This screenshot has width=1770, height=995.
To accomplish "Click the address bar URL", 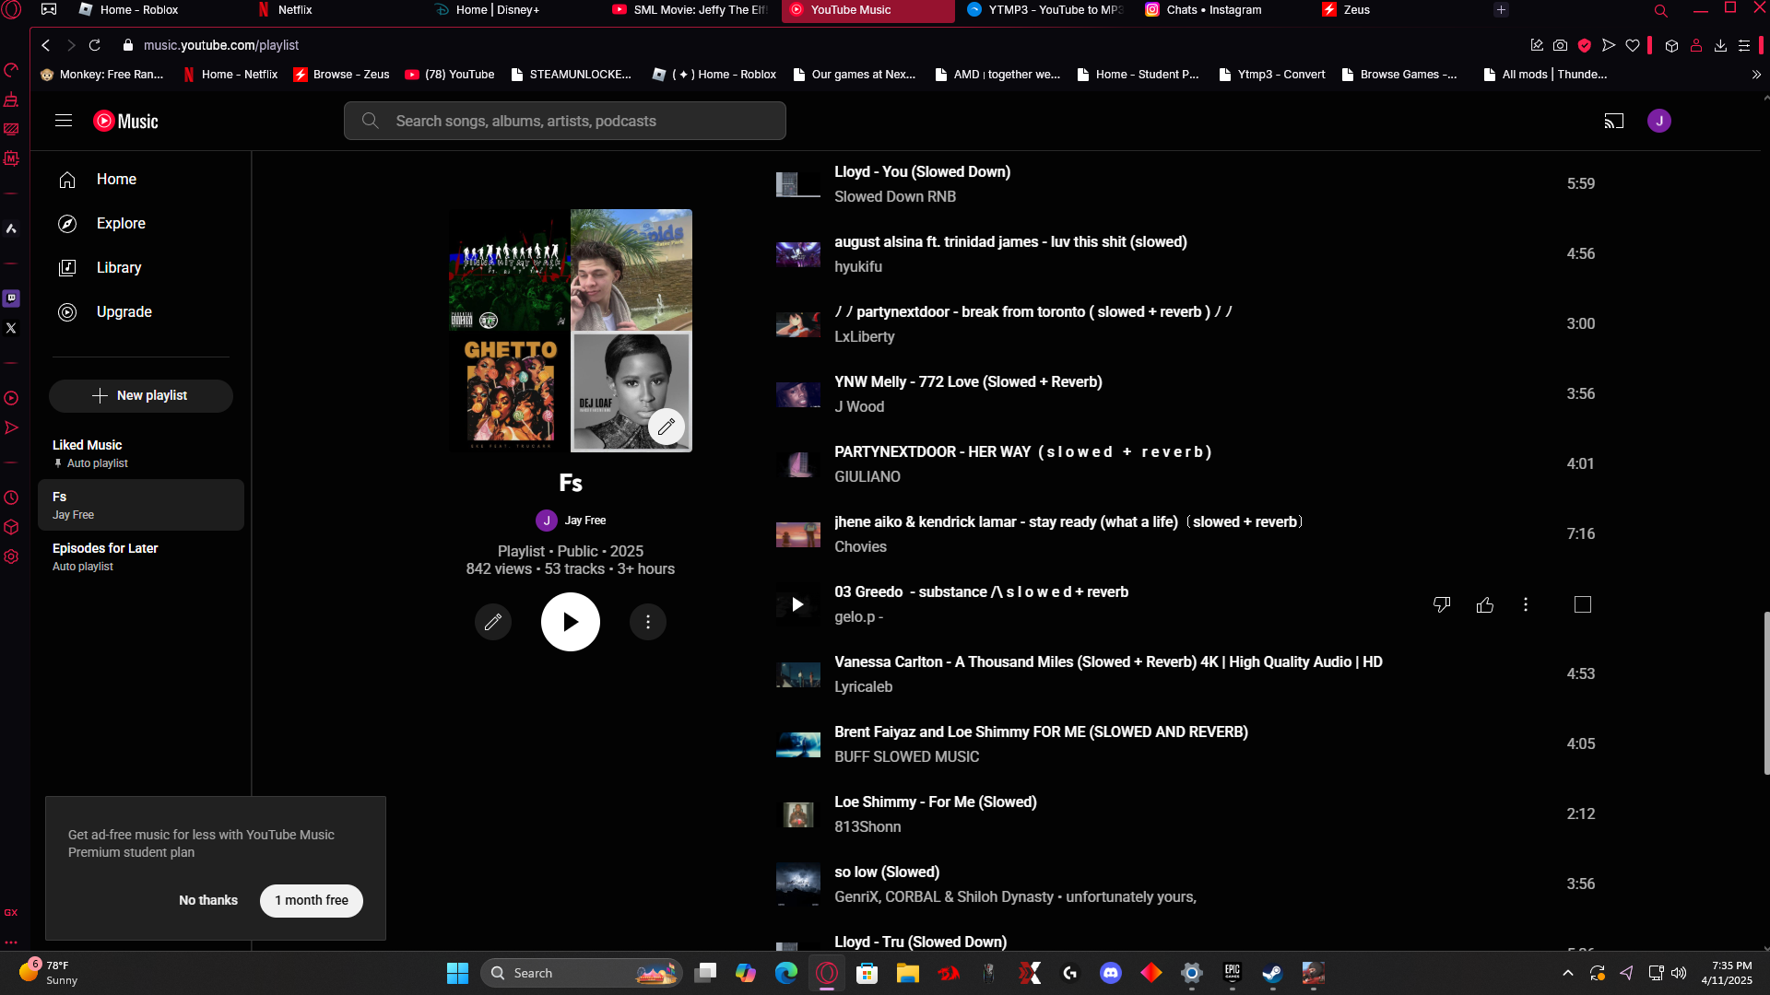I will [x=221, y=45].
